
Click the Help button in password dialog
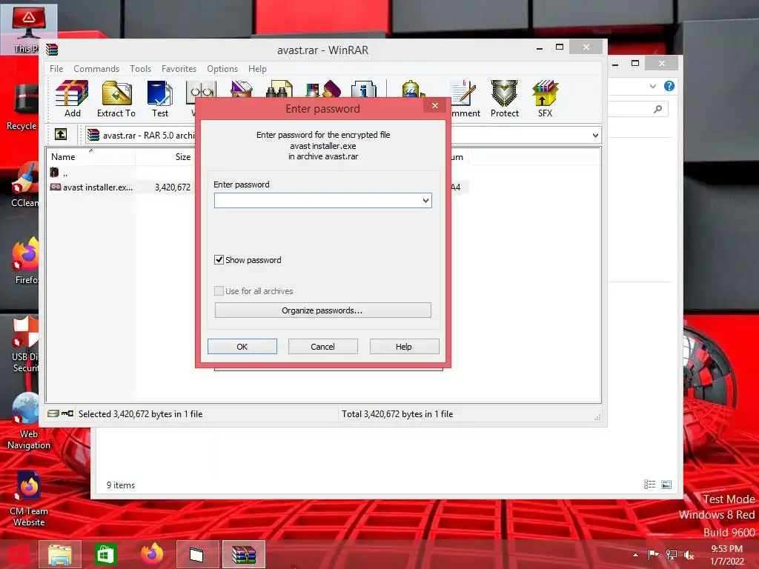click(x=404, y=347)
